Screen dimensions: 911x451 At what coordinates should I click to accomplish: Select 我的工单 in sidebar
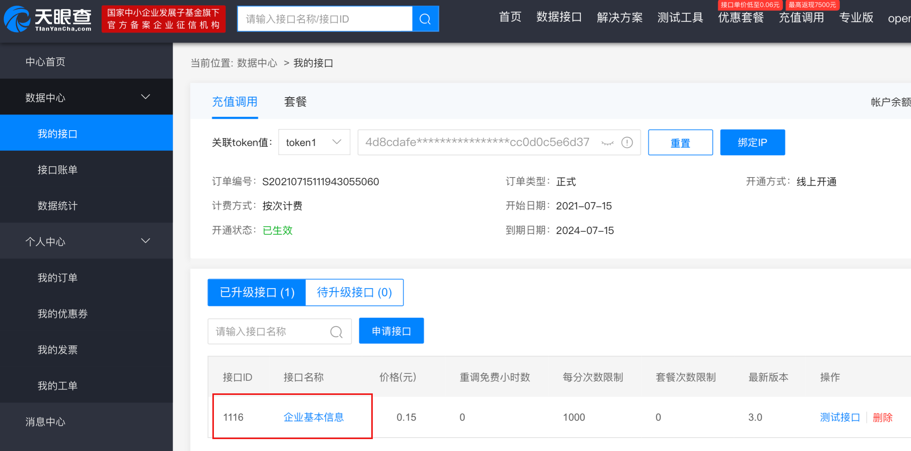[x=86, y=385]
